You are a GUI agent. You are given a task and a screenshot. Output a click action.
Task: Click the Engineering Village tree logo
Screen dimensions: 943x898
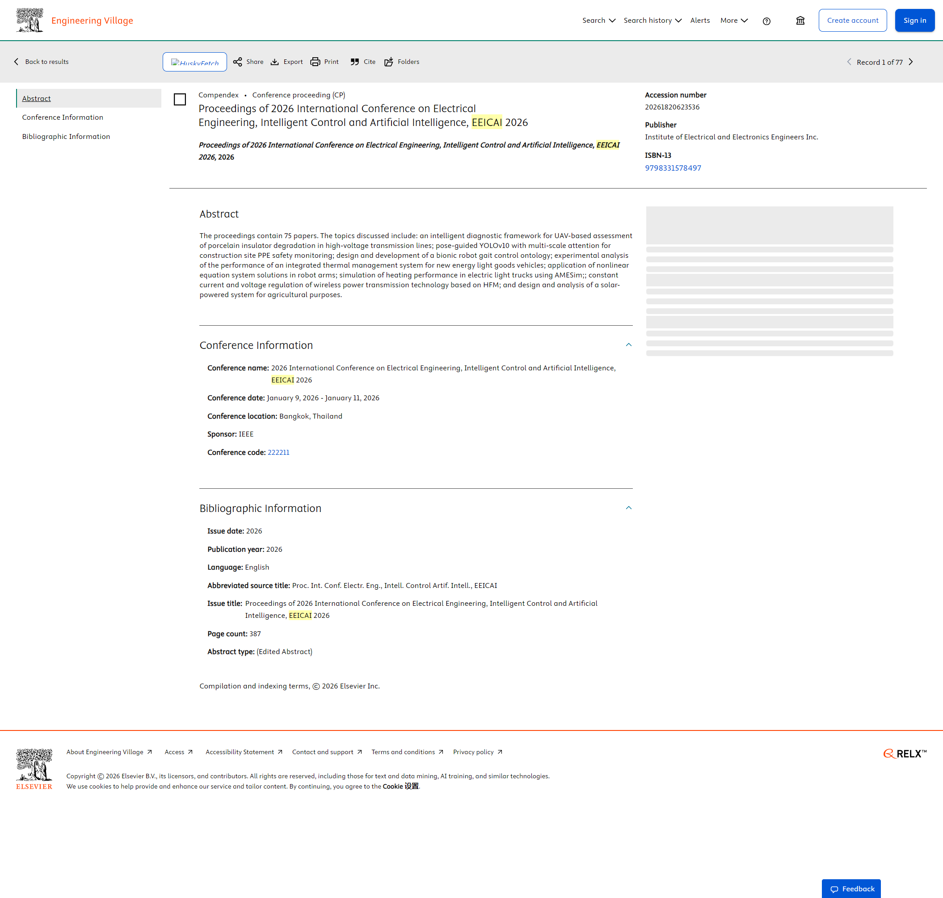[x=29, y=20]
